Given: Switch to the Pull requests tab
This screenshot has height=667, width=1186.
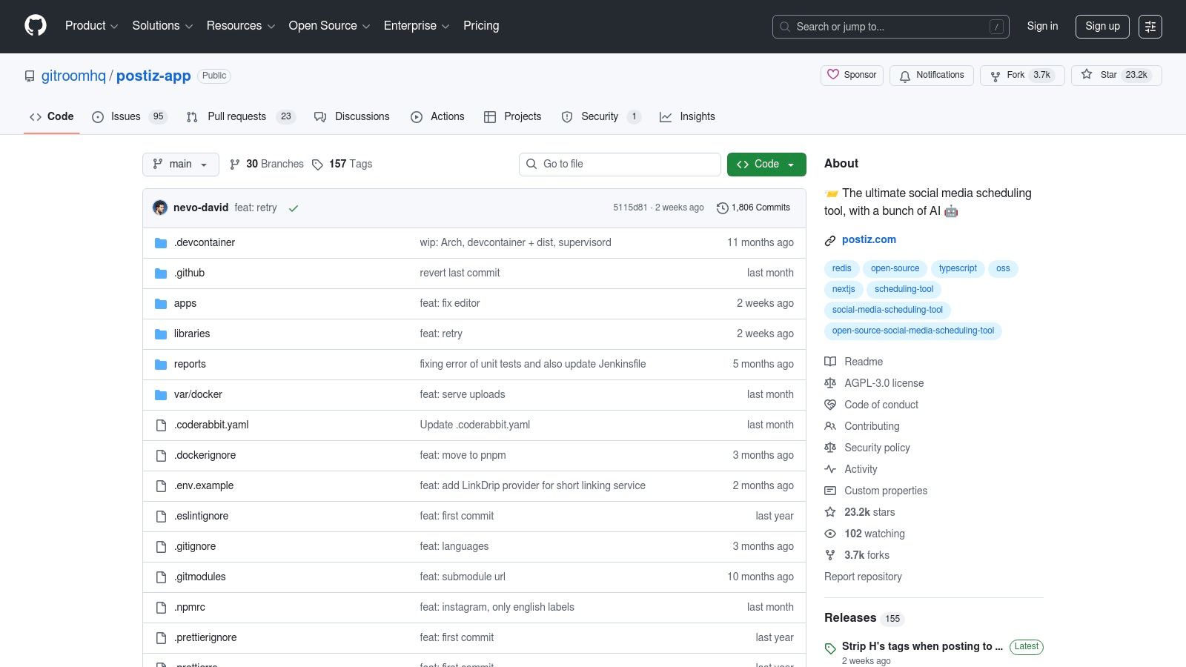Looking at the screenshot, I should pyautogui.click(x=241, y=117).
